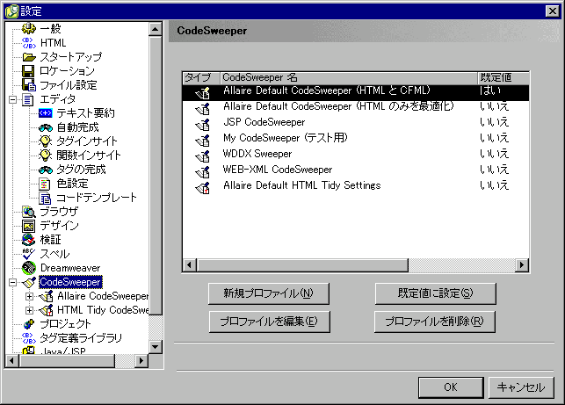This screenshot has height=405, width=565.
Task: Expand the HTML Tidy CodeSweeper tree node
Action: (x=30, y=311)
